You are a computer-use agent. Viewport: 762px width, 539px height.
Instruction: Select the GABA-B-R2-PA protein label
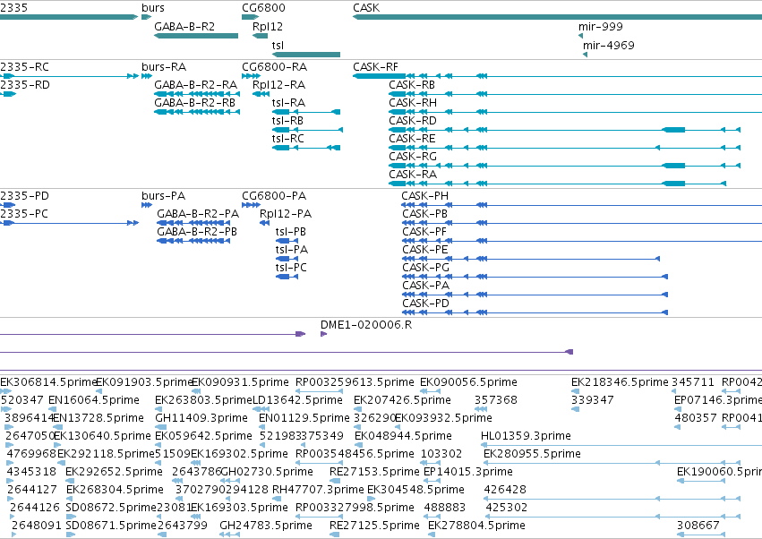pos(198,214)
